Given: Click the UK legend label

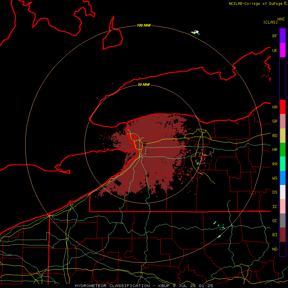Looking at the screenshot, I should [275, 50].
